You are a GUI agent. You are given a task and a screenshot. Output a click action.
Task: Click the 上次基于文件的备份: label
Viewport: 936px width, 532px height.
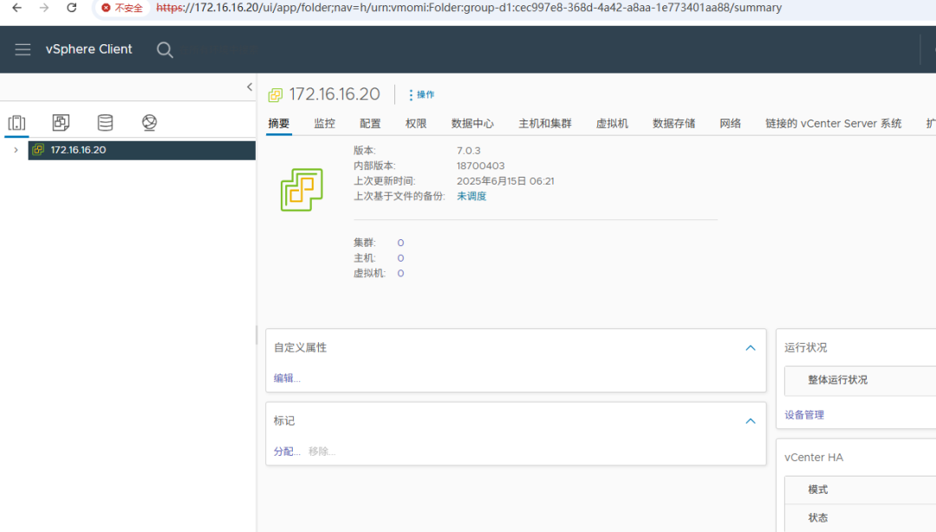click(400, 197)
